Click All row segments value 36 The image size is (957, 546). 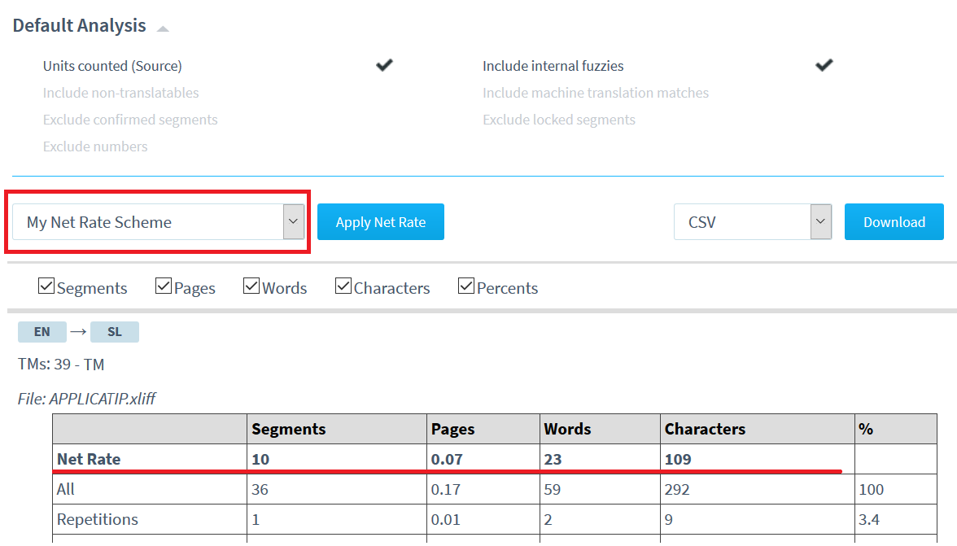260,489
